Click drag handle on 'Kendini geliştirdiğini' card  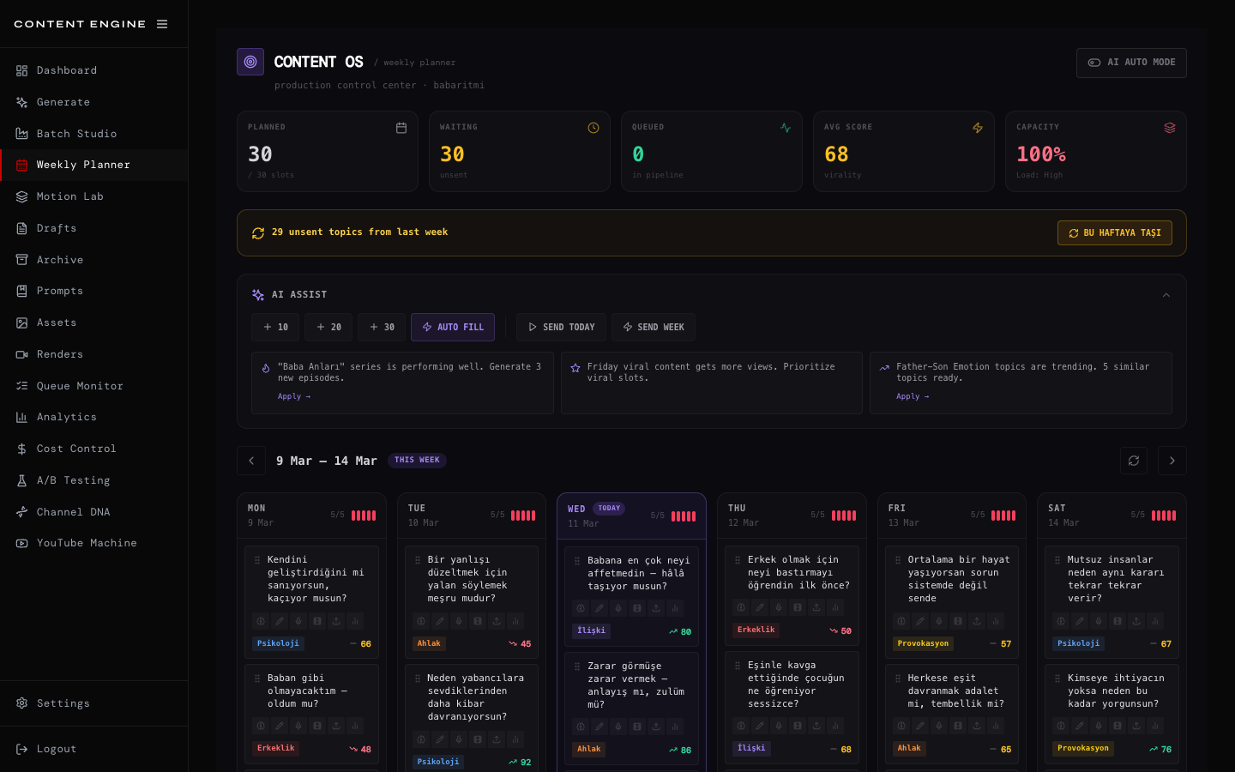pyautogui.click(x=257, y=560)
